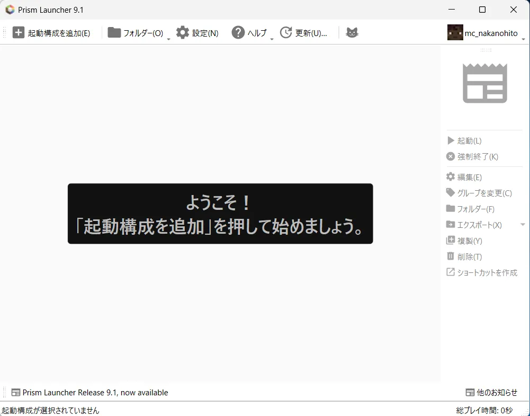Click the cat icon in toolbar
The height and width of the screenshot is (416, 530).
[352, 33]
